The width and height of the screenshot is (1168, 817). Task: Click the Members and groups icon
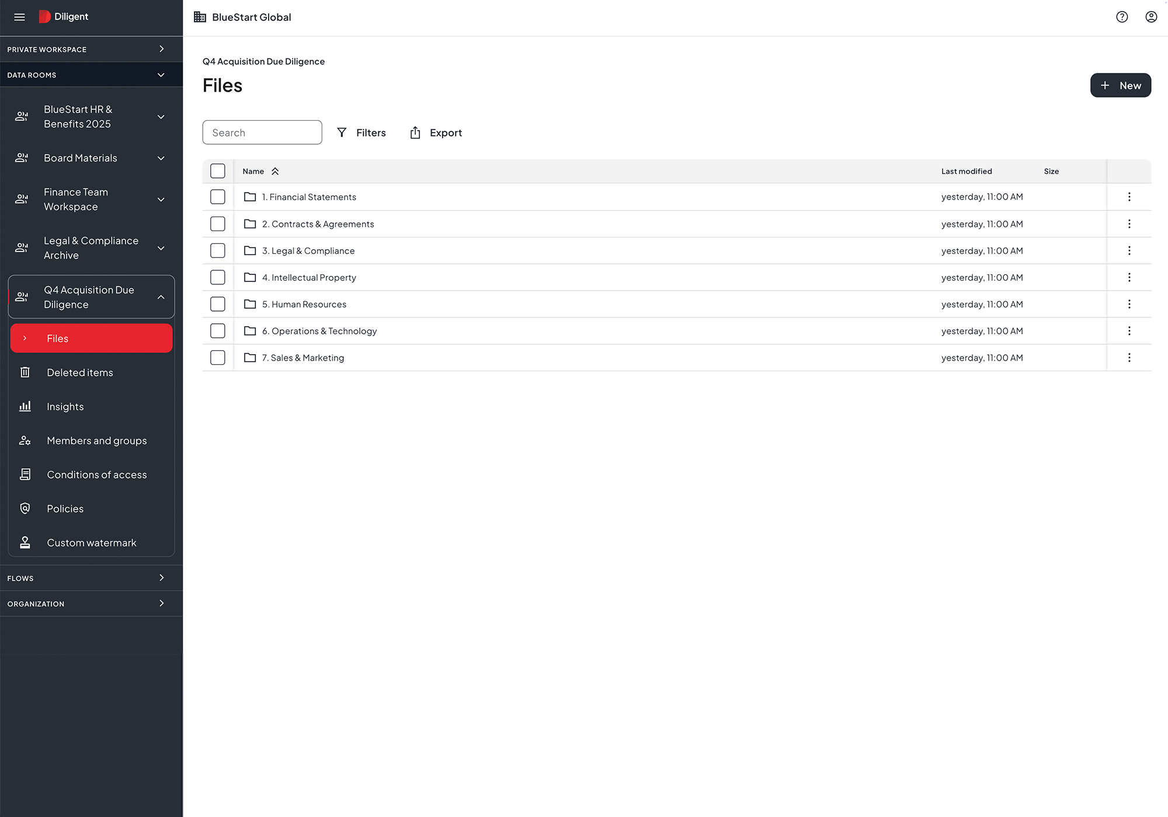point(25,441)
